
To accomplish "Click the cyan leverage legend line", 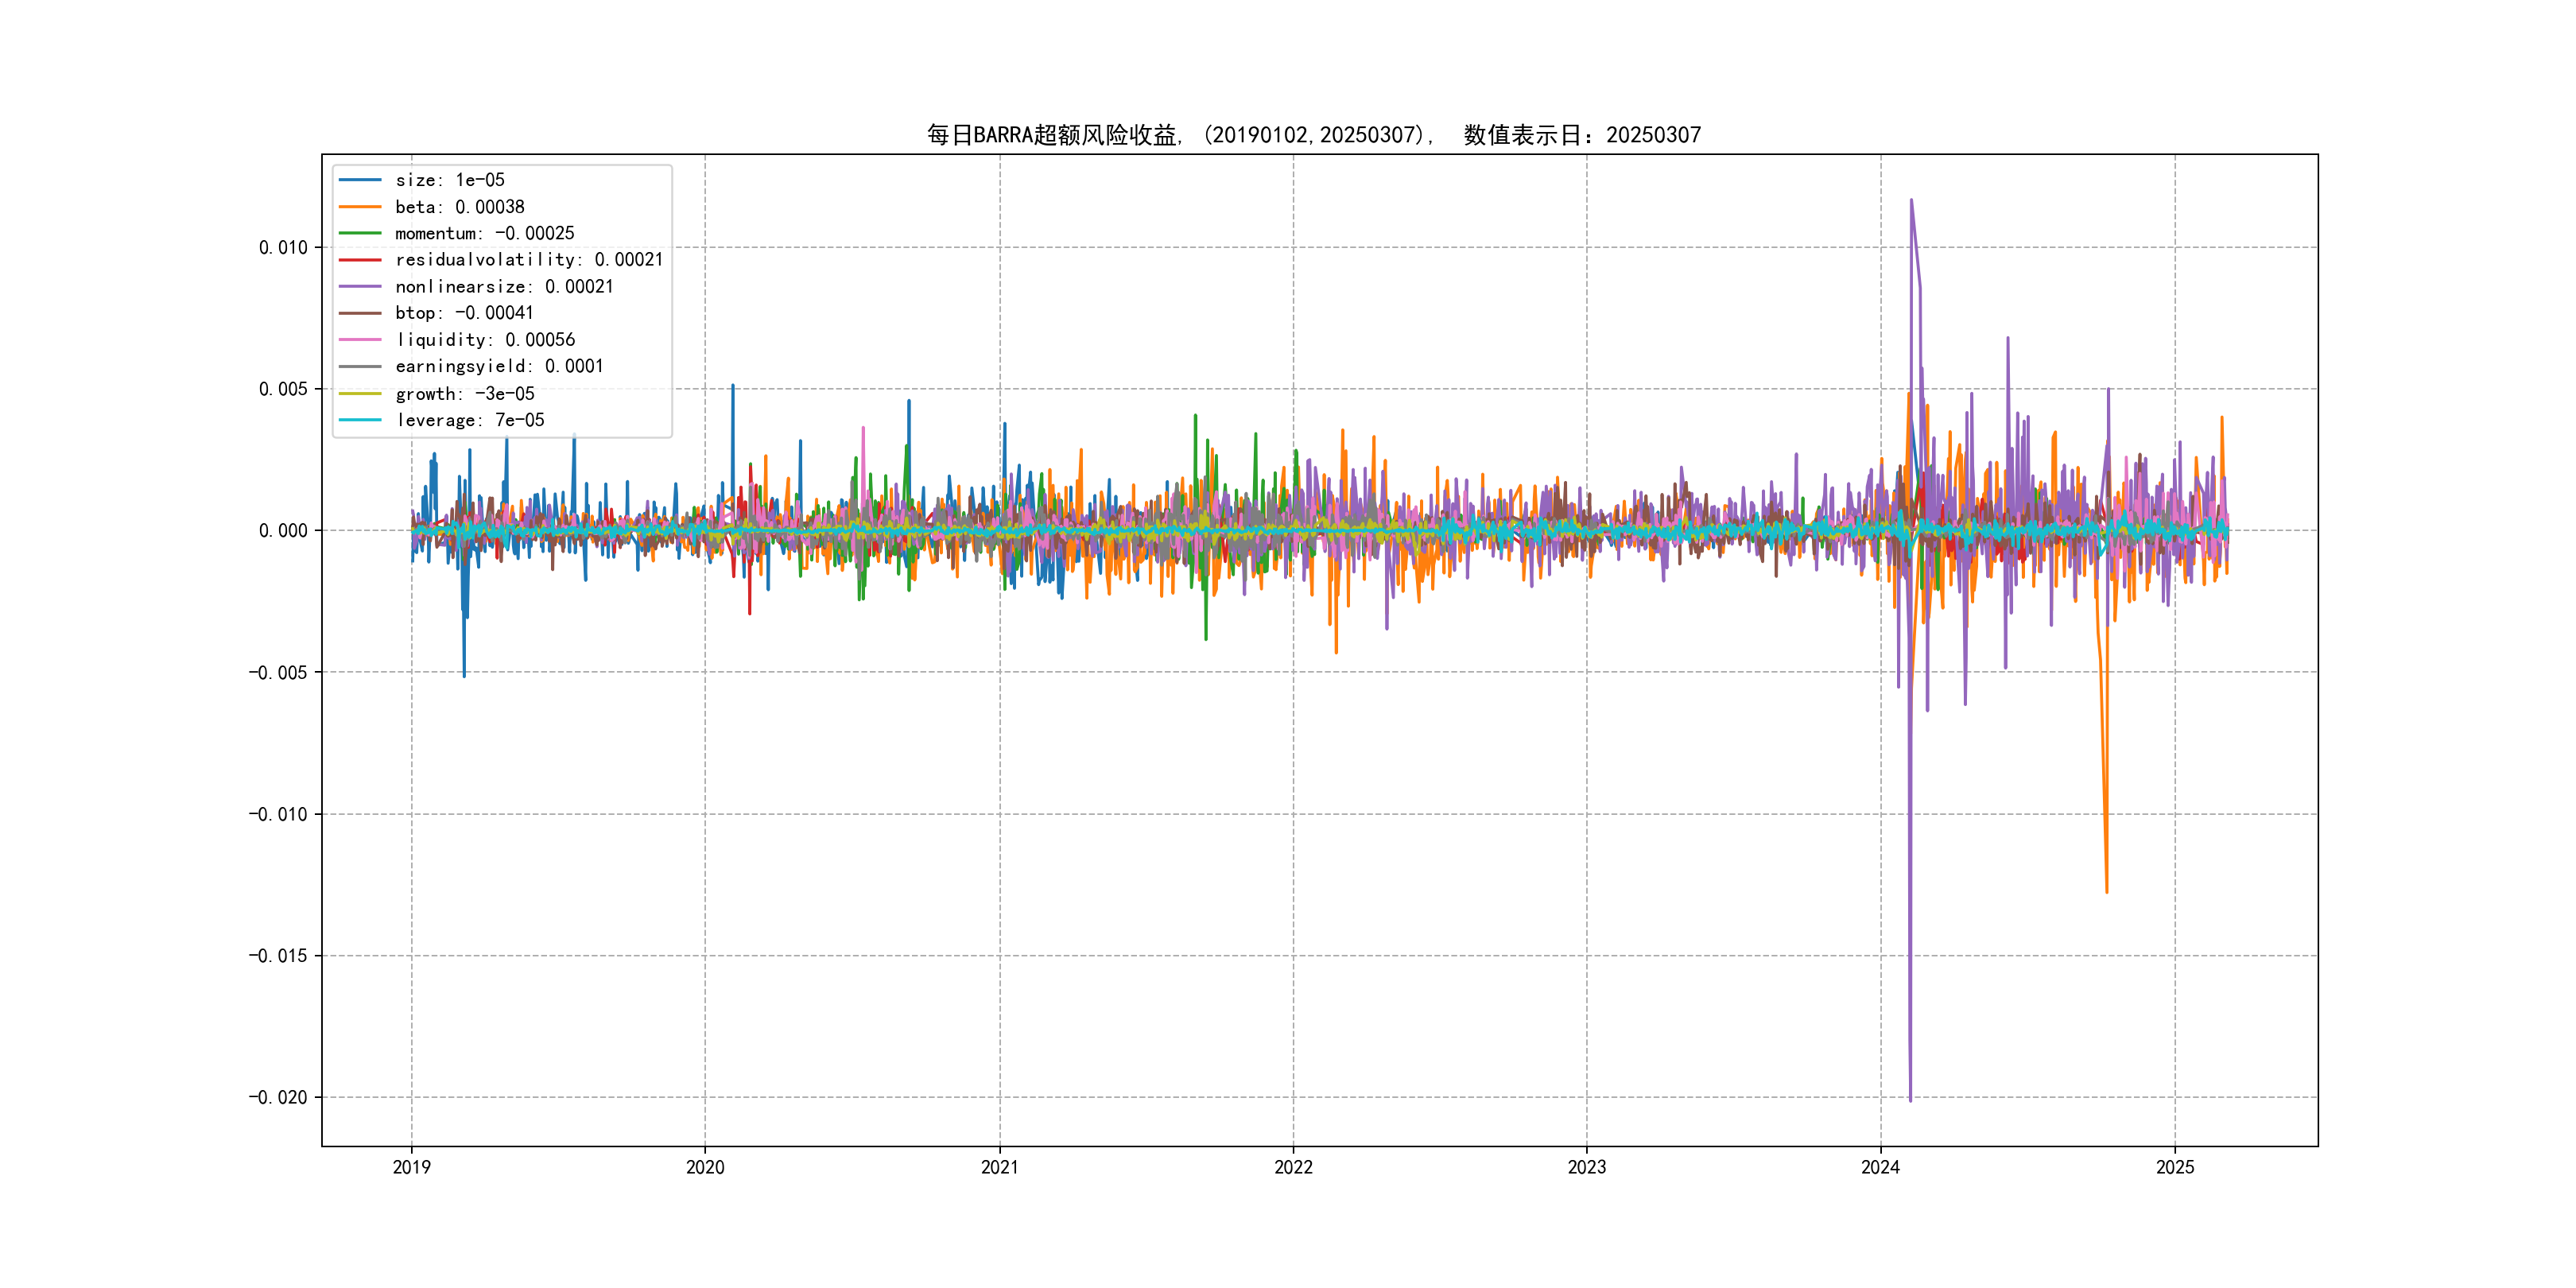I will click(360, 420).
